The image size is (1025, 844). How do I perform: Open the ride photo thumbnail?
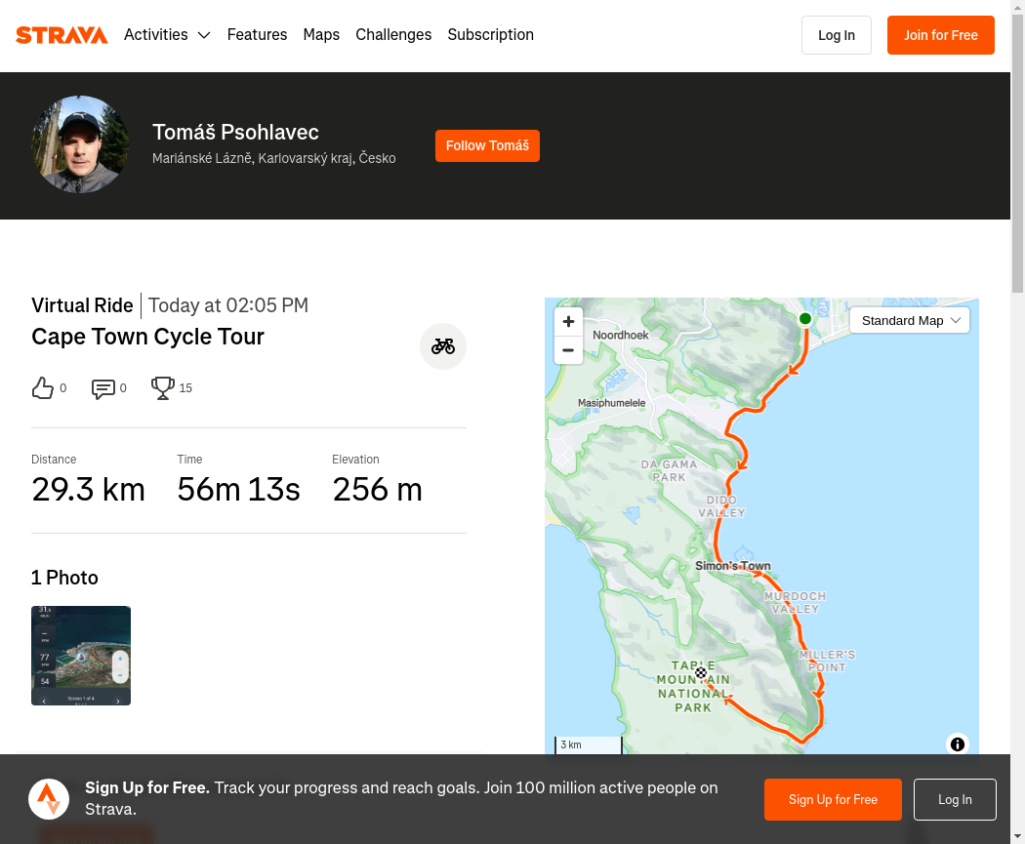click(81, 656)
